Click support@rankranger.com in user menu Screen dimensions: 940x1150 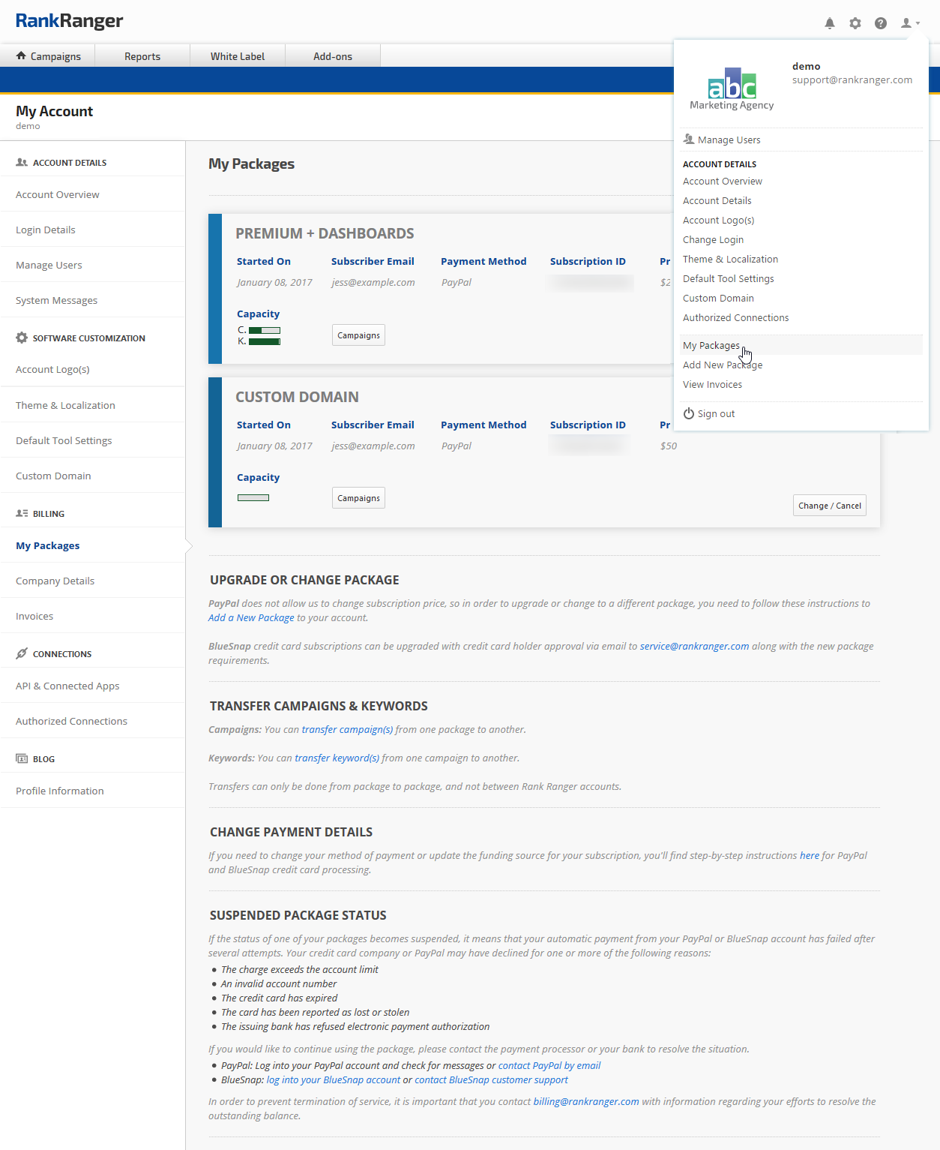[852, 80]
